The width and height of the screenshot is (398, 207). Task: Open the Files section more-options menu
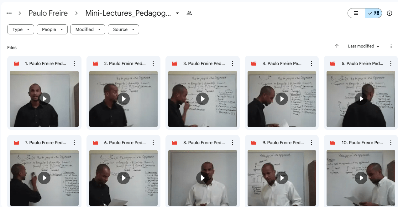[x=391, y=46]
